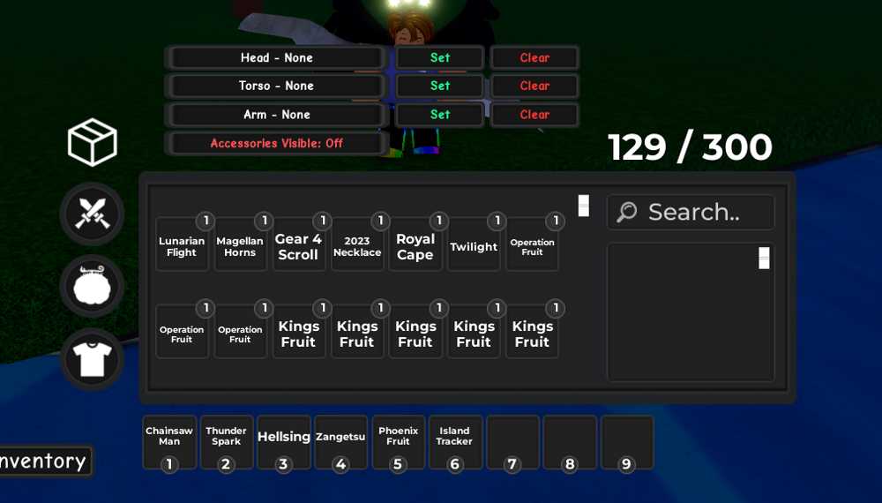Click the Search input field

[x=691, y=212]
